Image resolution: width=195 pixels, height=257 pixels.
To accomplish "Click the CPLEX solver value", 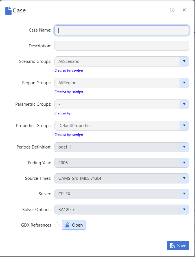I will [64, 194].
